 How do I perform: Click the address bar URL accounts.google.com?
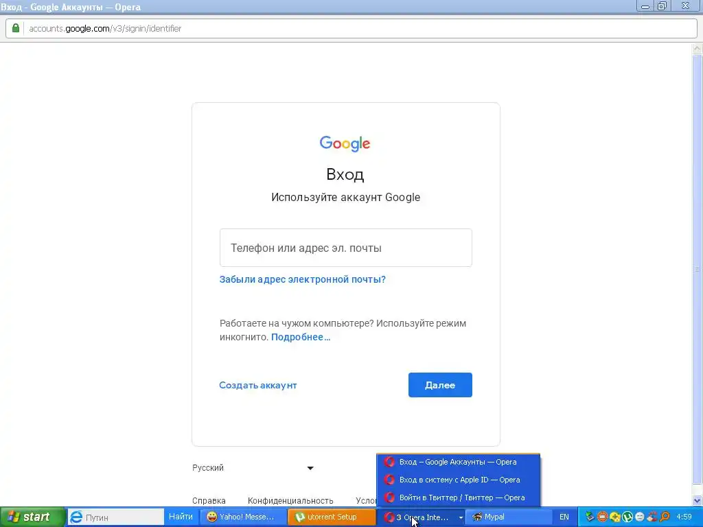click(x=105, y=29)
